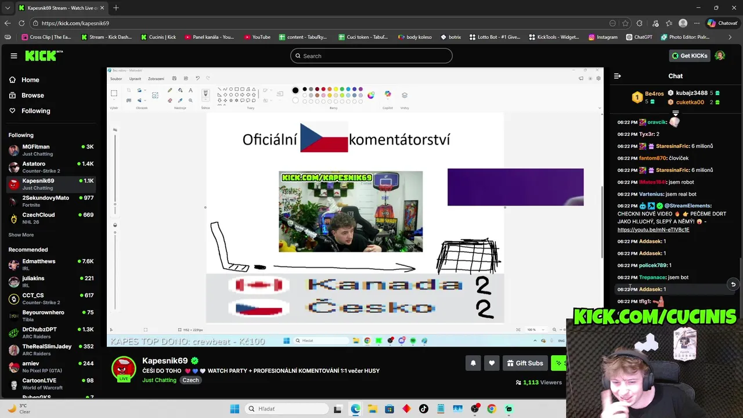743x418 pixels.
Task: Open the browser tab list dropdown
Action: click(7, 8)
